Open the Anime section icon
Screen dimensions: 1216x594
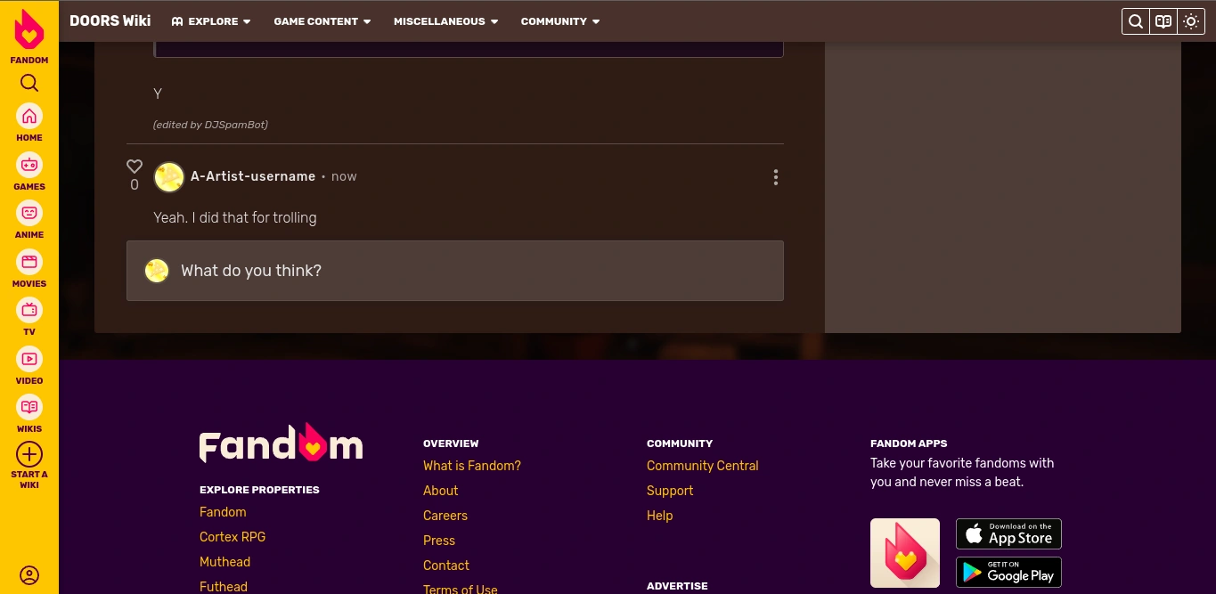point(29,213)
